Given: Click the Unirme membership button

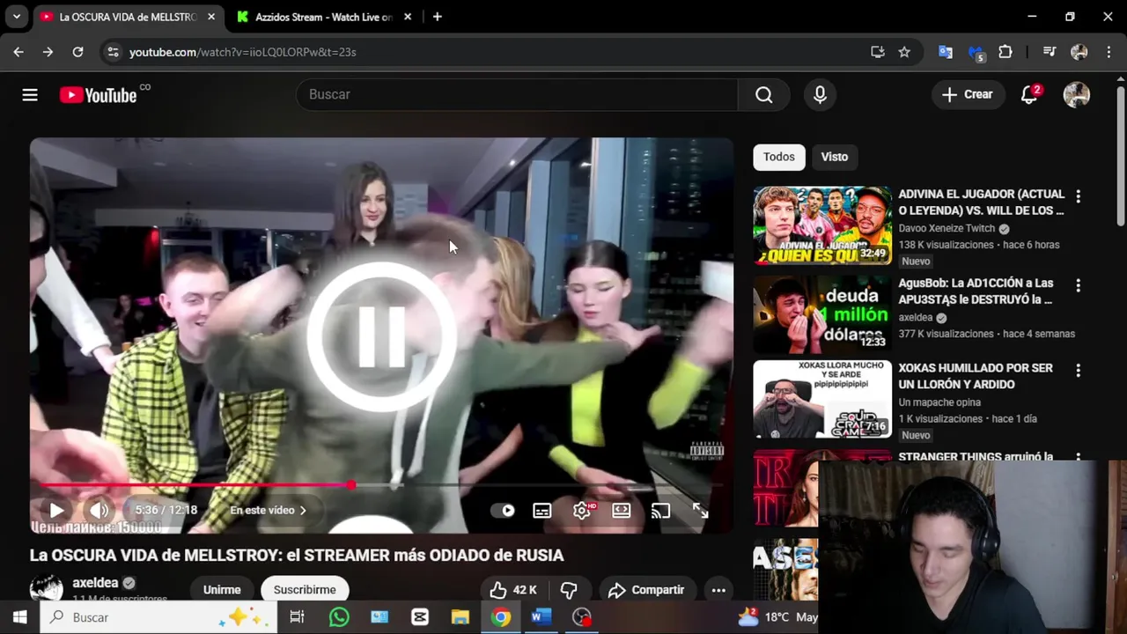Looking at the screenshot, I should click(x=222, y=590).
